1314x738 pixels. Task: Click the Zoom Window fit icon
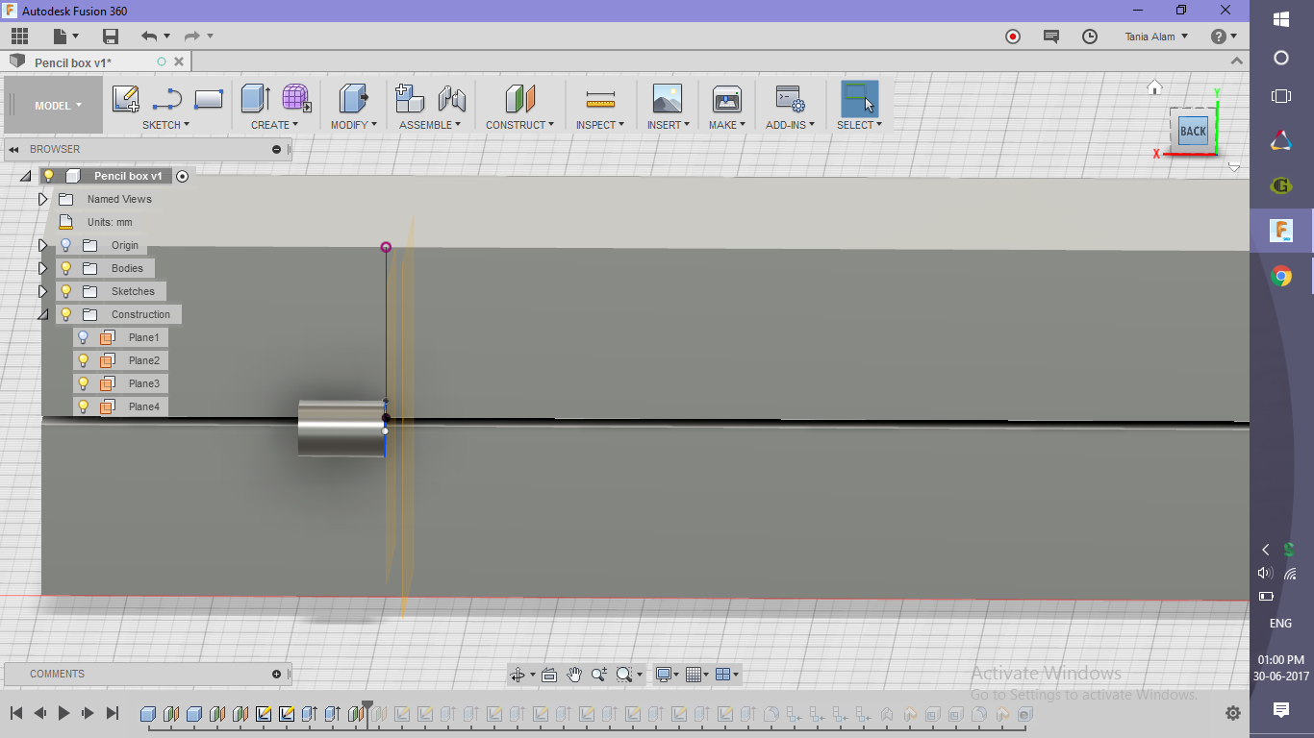[x=624, y=675]
